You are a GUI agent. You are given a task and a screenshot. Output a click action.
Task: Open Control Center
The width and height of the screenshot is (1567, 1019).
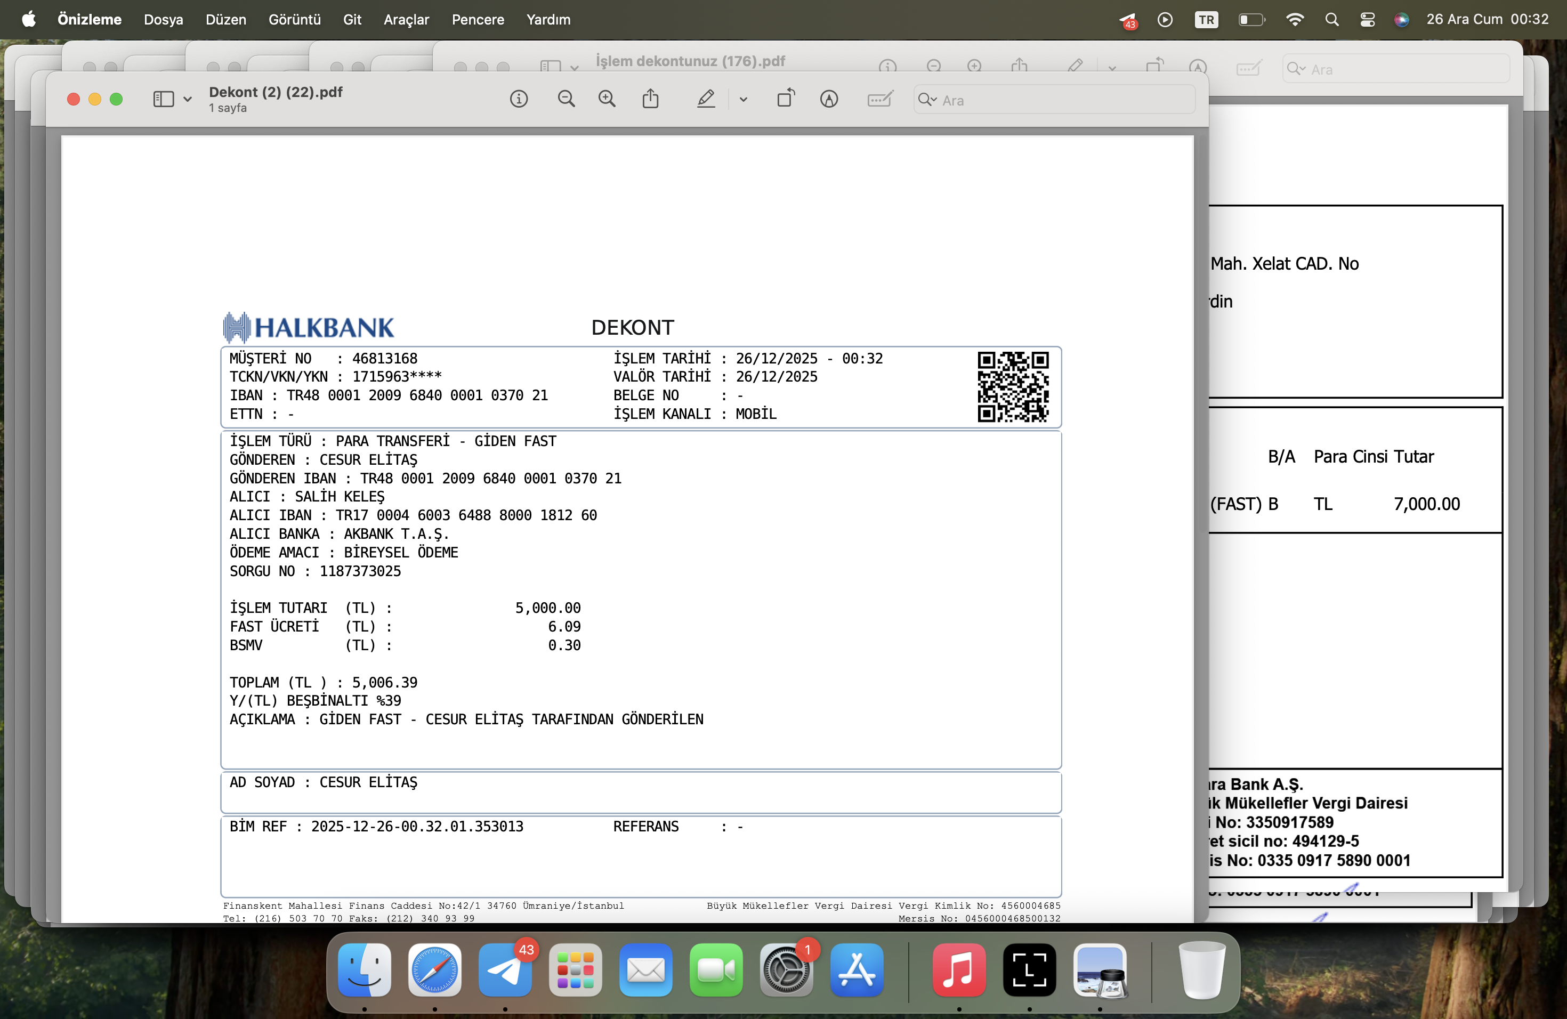point(1368,20)
